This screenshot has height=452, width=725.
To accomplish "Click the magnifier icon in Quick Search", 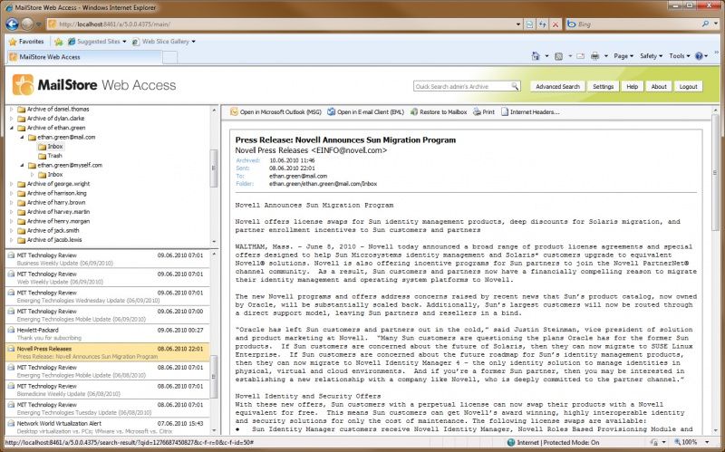I will pyautogui.click(x=515, y=86).
